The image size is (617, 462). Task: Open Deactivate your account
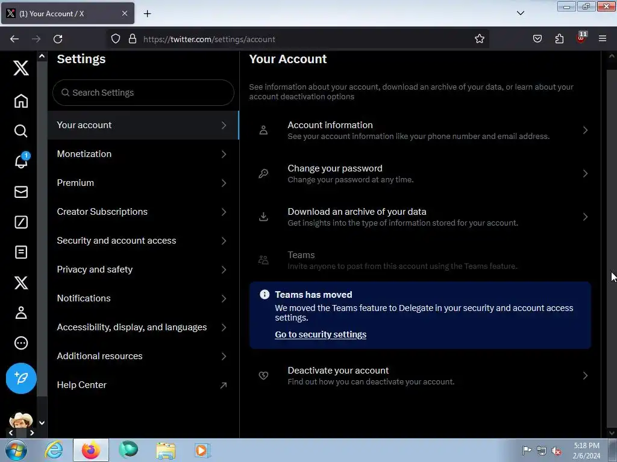420,376
